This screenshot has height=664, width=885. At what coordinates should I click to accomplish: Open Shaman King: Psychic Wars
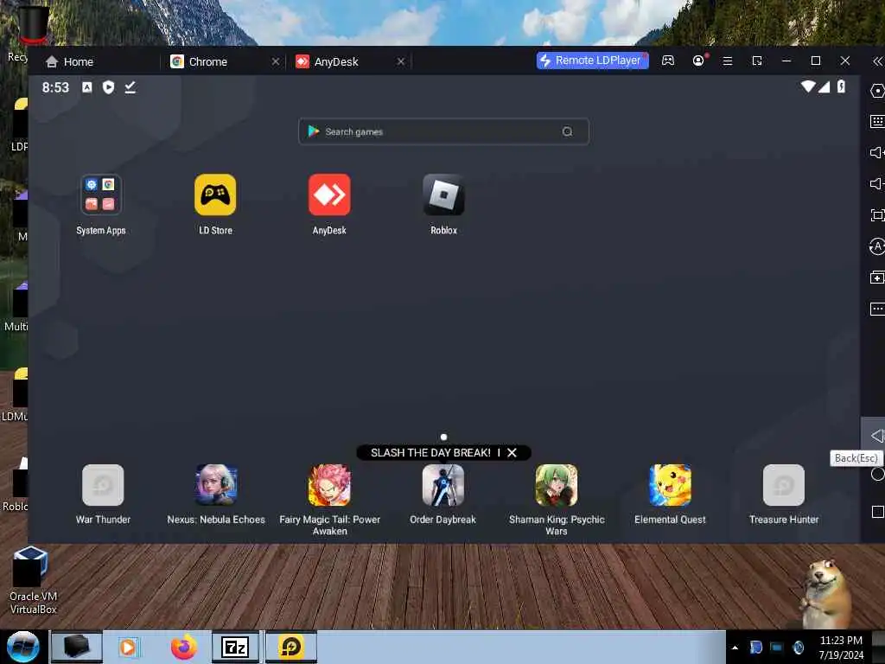(x=557, y=485)
